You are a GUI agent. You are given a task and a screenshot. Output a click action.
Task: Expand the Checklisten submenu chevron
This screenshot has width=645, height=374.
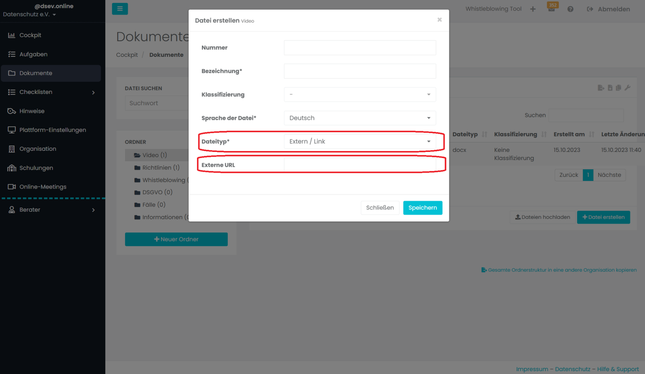pyautogui.click(x=94, y=93)
